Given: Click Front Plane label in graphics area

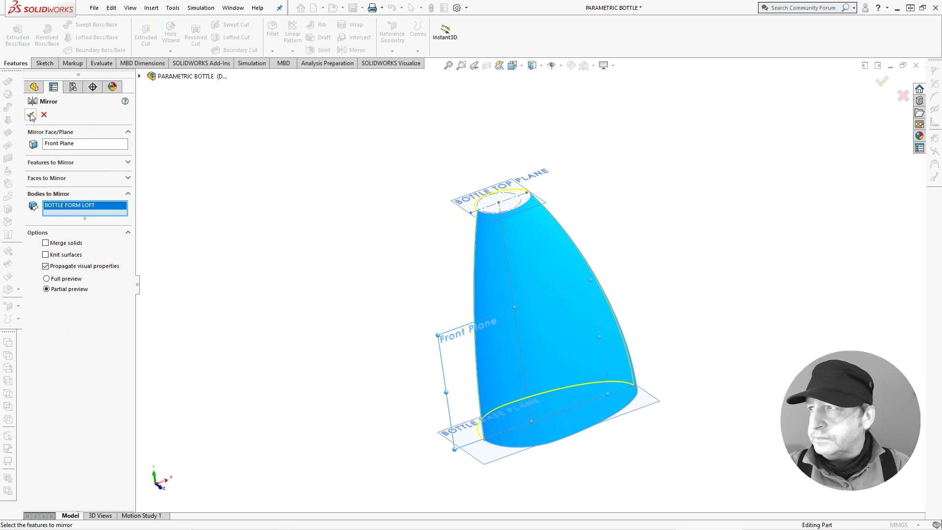Looking at the screenshot, I should pos(468,330).
